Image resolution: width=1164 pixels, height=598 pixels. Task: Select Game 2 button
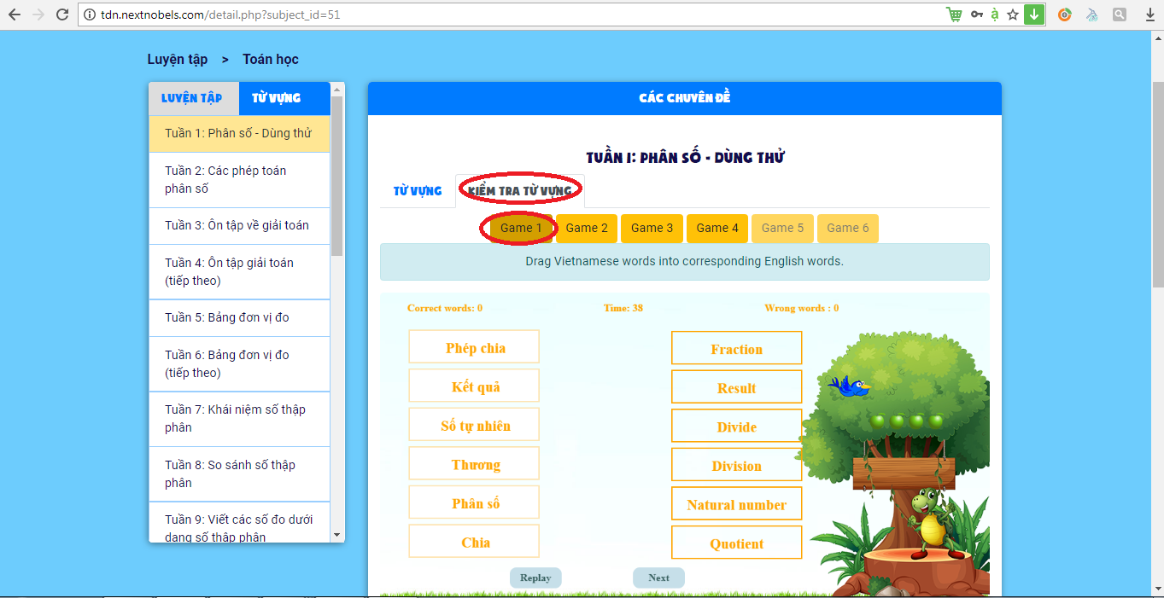[x=587, y=228]
